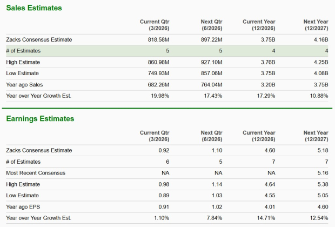Click the Most Recent Consensus row label
This screenshot has width=335, height=227.
(36, 173)
